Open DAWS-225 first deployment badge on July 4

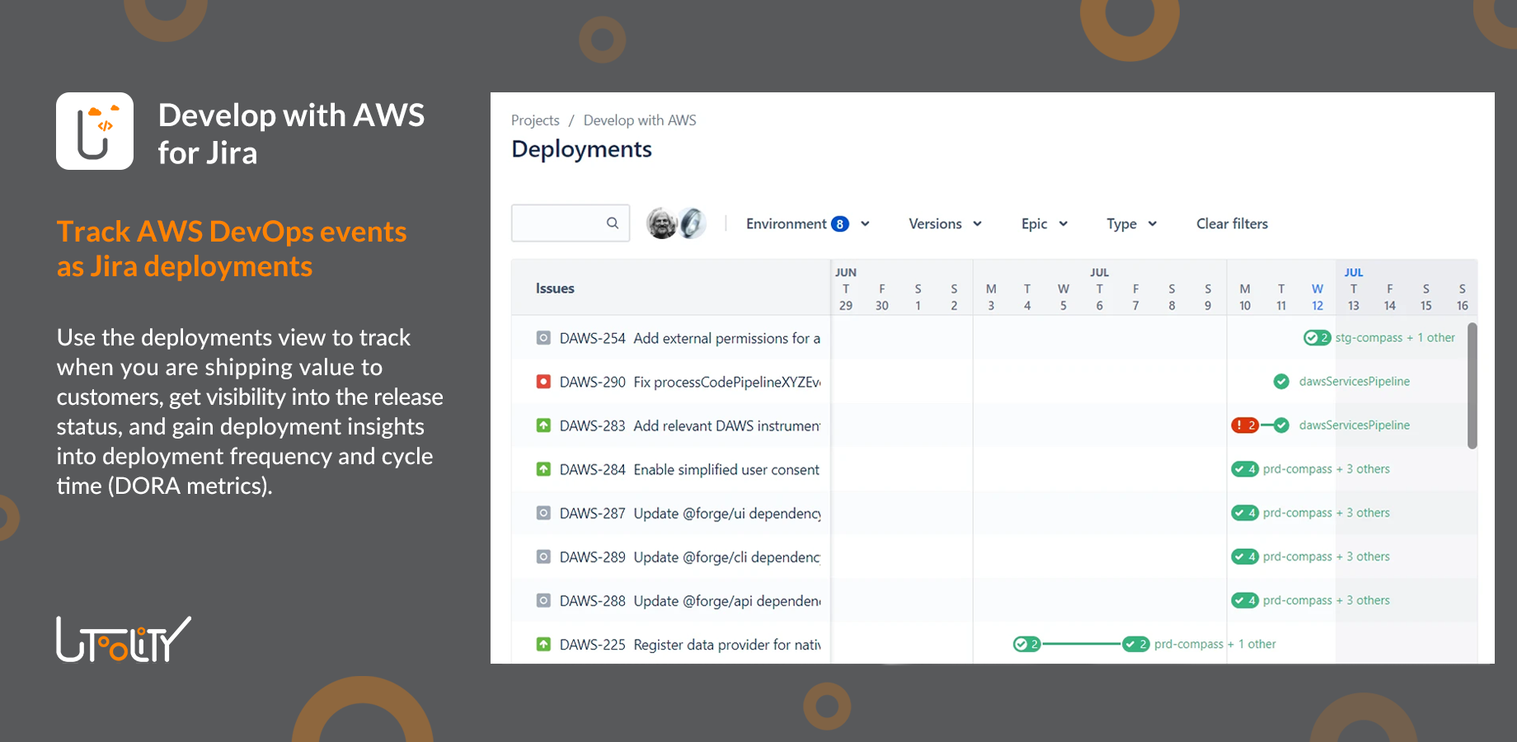coord(1027,644)
